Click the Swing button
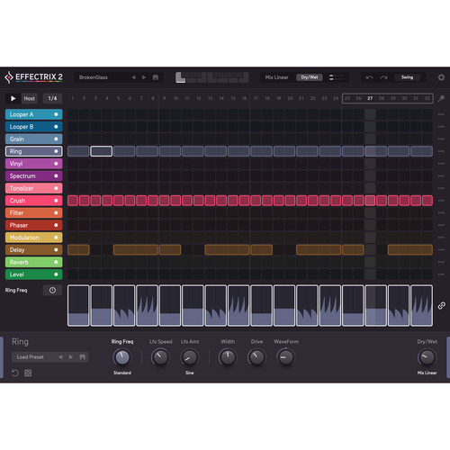 click(x=407, y=77)
